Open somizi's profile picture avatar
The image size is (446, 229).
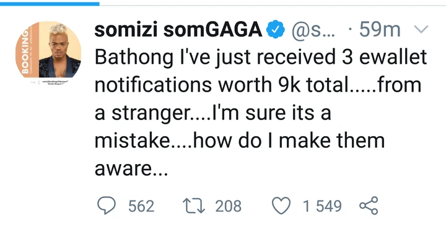49,50
